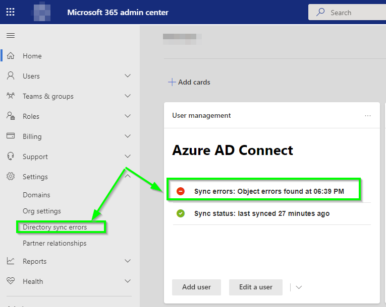The image size is (386, 307).
Task: Focus the Search input field
Action: click(347, 12)
